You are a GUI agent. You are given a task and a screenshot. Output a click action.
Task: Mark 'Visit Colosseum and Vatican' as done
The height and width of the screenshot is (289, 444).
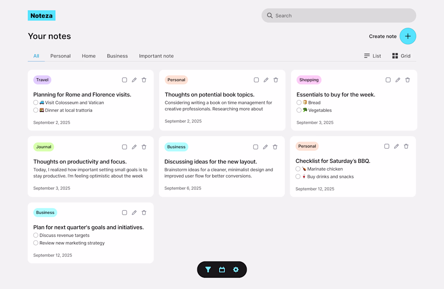click(36, 102)
